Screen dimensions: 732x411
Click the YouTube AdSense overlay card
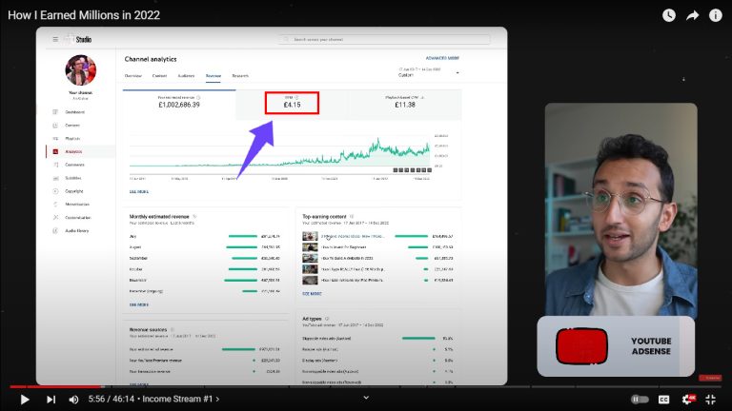click(x=616, y=346)
